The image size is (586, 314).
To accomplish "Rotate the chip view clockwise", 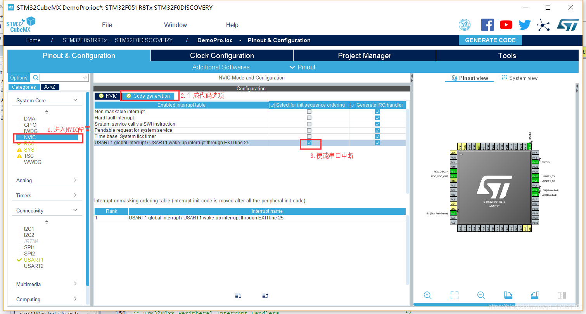I will (508, 295).
